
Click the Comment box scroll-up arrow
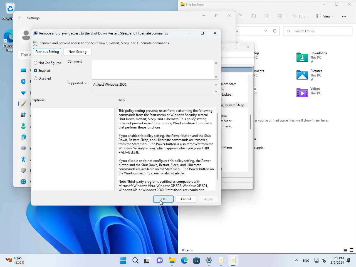point(216,63)
